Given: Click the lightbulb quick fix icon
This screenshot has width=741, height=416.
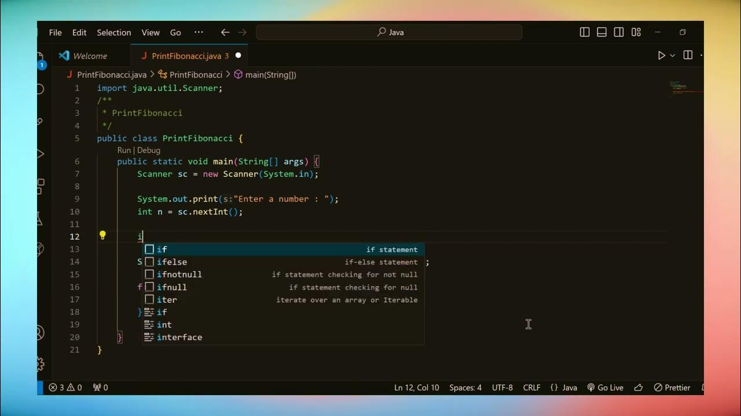Looking at the screenshot, I should point(102,235).
